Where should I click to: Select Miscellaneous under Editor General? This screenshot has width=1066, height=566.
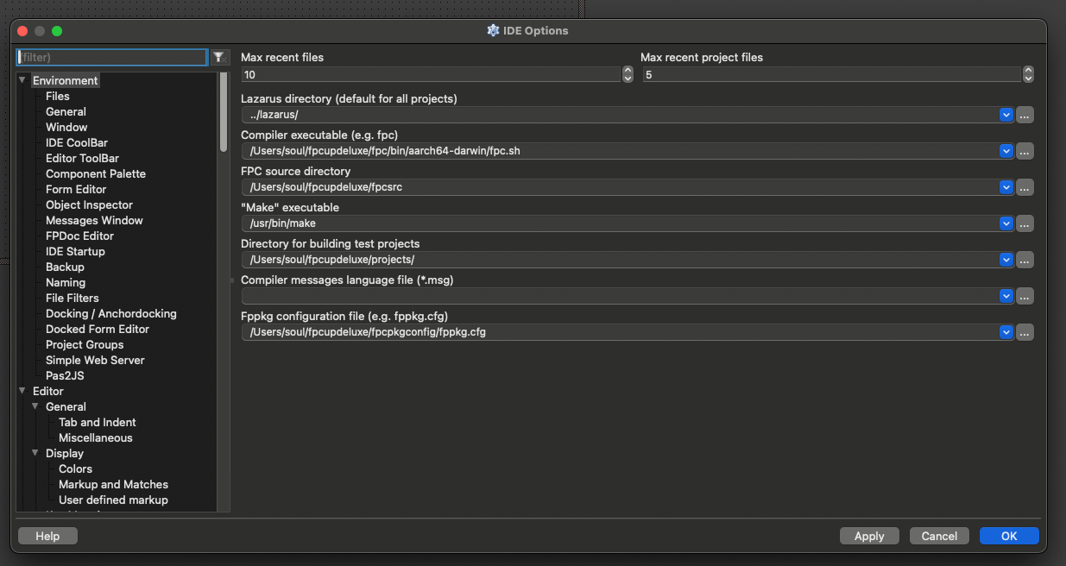coord(96,437)
